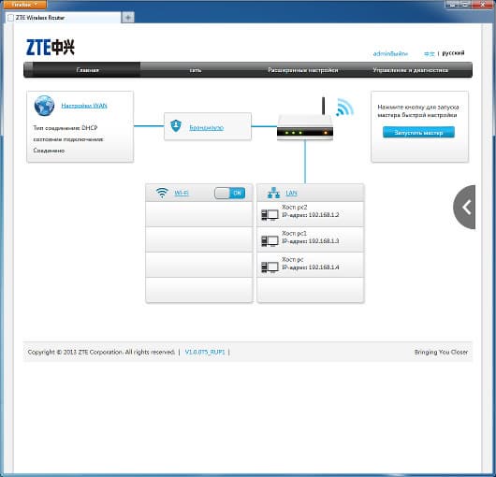The width and height of the screenshot is (496, 477).
Task: Click the IP address 192.168.1.4
Action: [311, 267]
